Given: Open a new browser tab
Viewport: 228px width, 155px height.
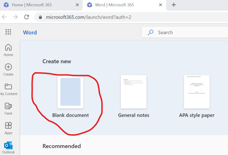Looking at the screenshot, I should (x=174, y=5).
